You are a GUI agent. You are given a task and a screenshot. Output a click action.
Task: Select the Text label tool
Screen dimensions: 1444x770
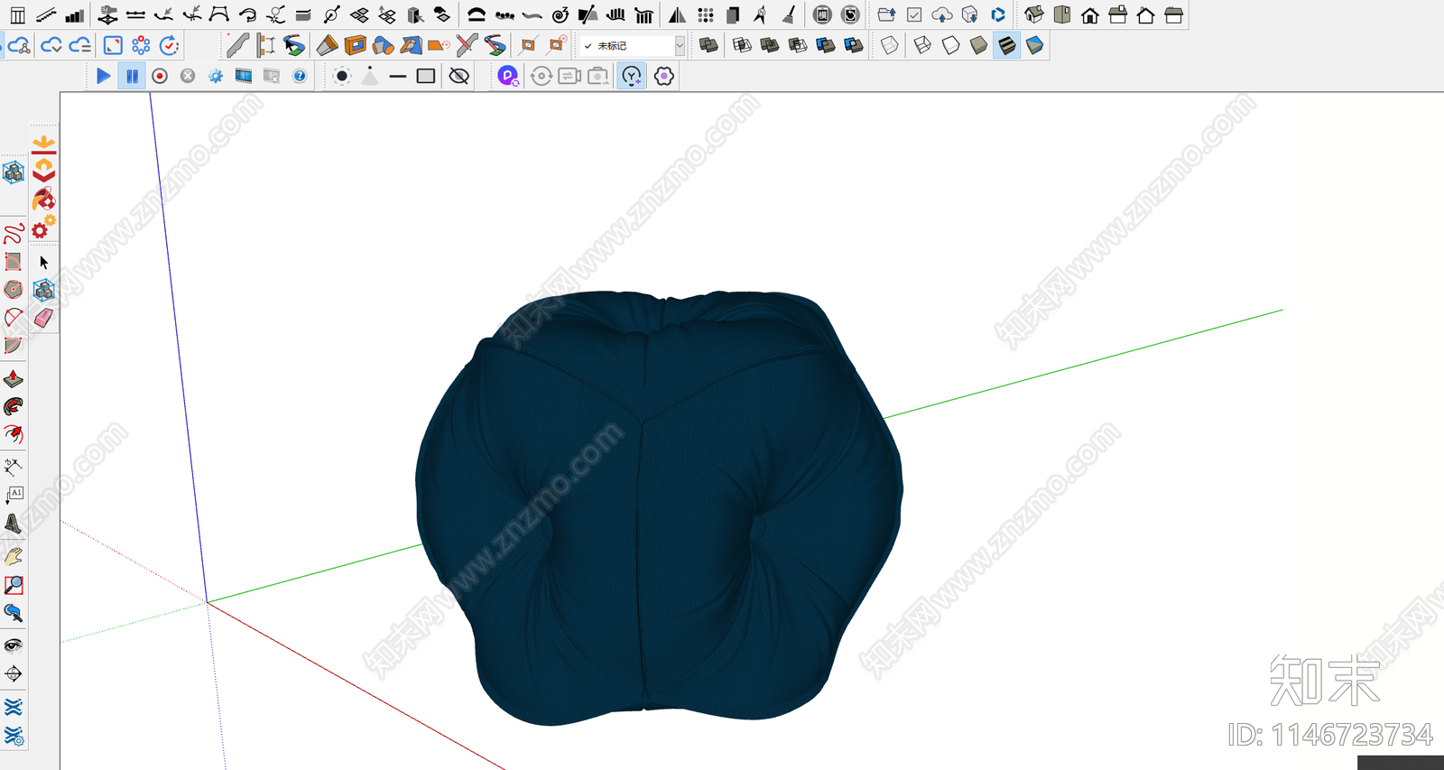click(14, 495)
